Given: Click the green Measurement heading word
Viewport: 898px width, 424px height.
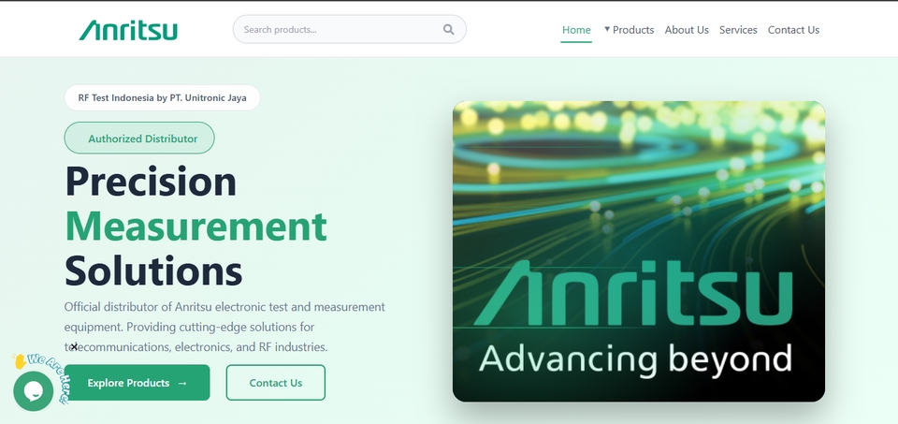Looking at the screenshot, I should point(196,227).
